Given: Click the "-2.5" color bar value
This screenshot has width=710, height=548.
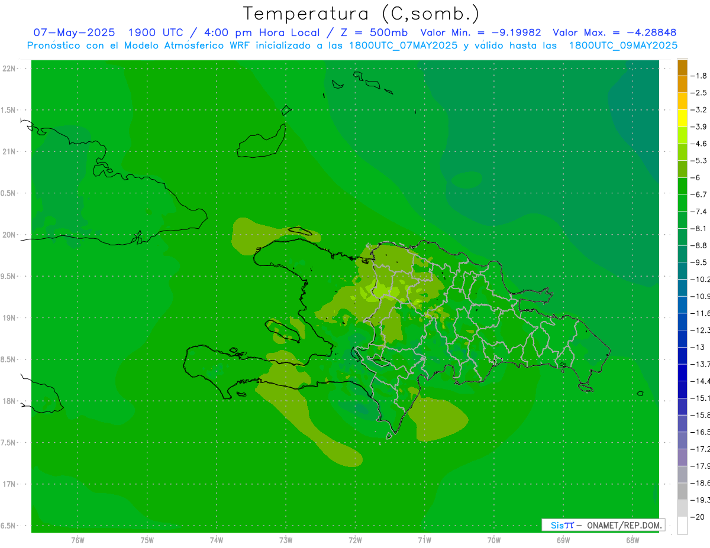Looking at the screenshot, I should click(x=699, y=93).
